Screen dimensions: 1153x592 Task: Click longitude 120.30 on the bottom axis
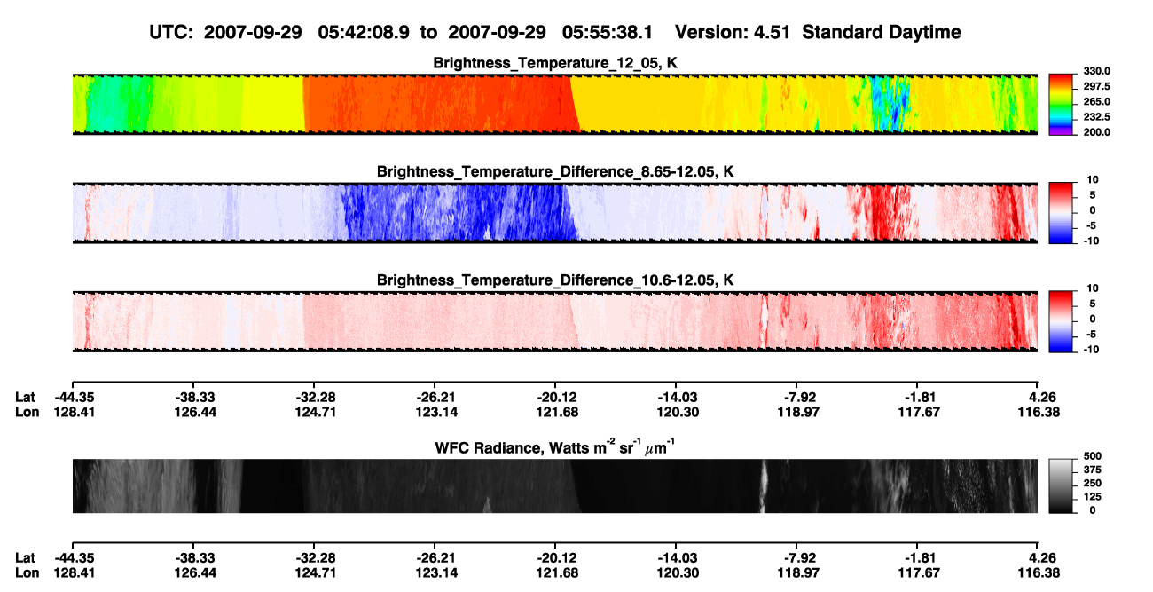677,573
